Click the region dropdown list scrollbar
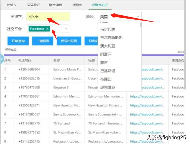The image size is (190, 144). click(141, 25)
